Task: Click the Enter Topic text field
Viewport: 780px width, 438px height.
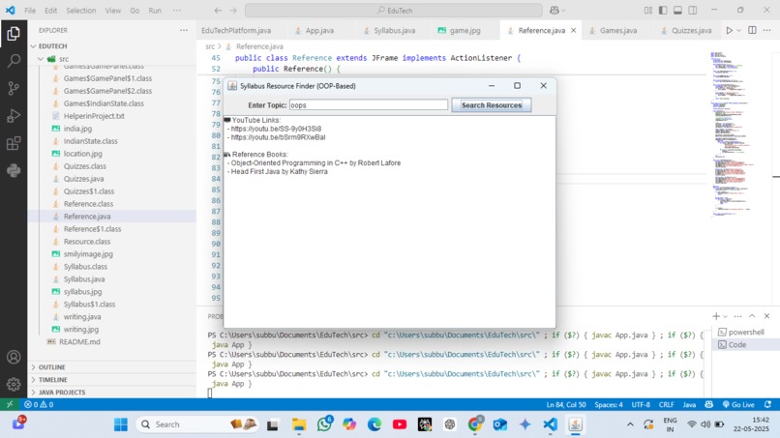Action: pos(368,104)
